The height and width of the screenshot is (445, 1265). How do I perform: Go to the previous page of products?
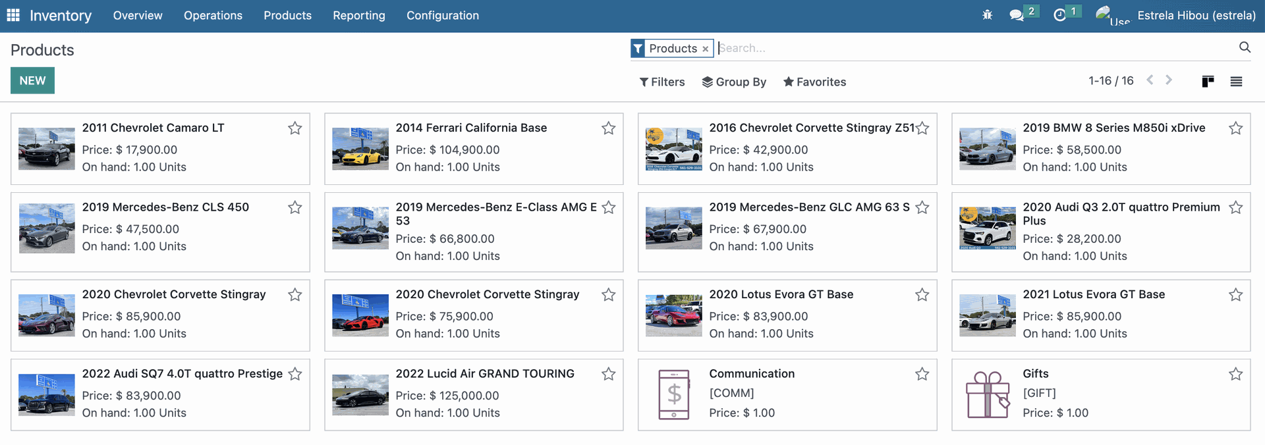tap(1150, 80)
